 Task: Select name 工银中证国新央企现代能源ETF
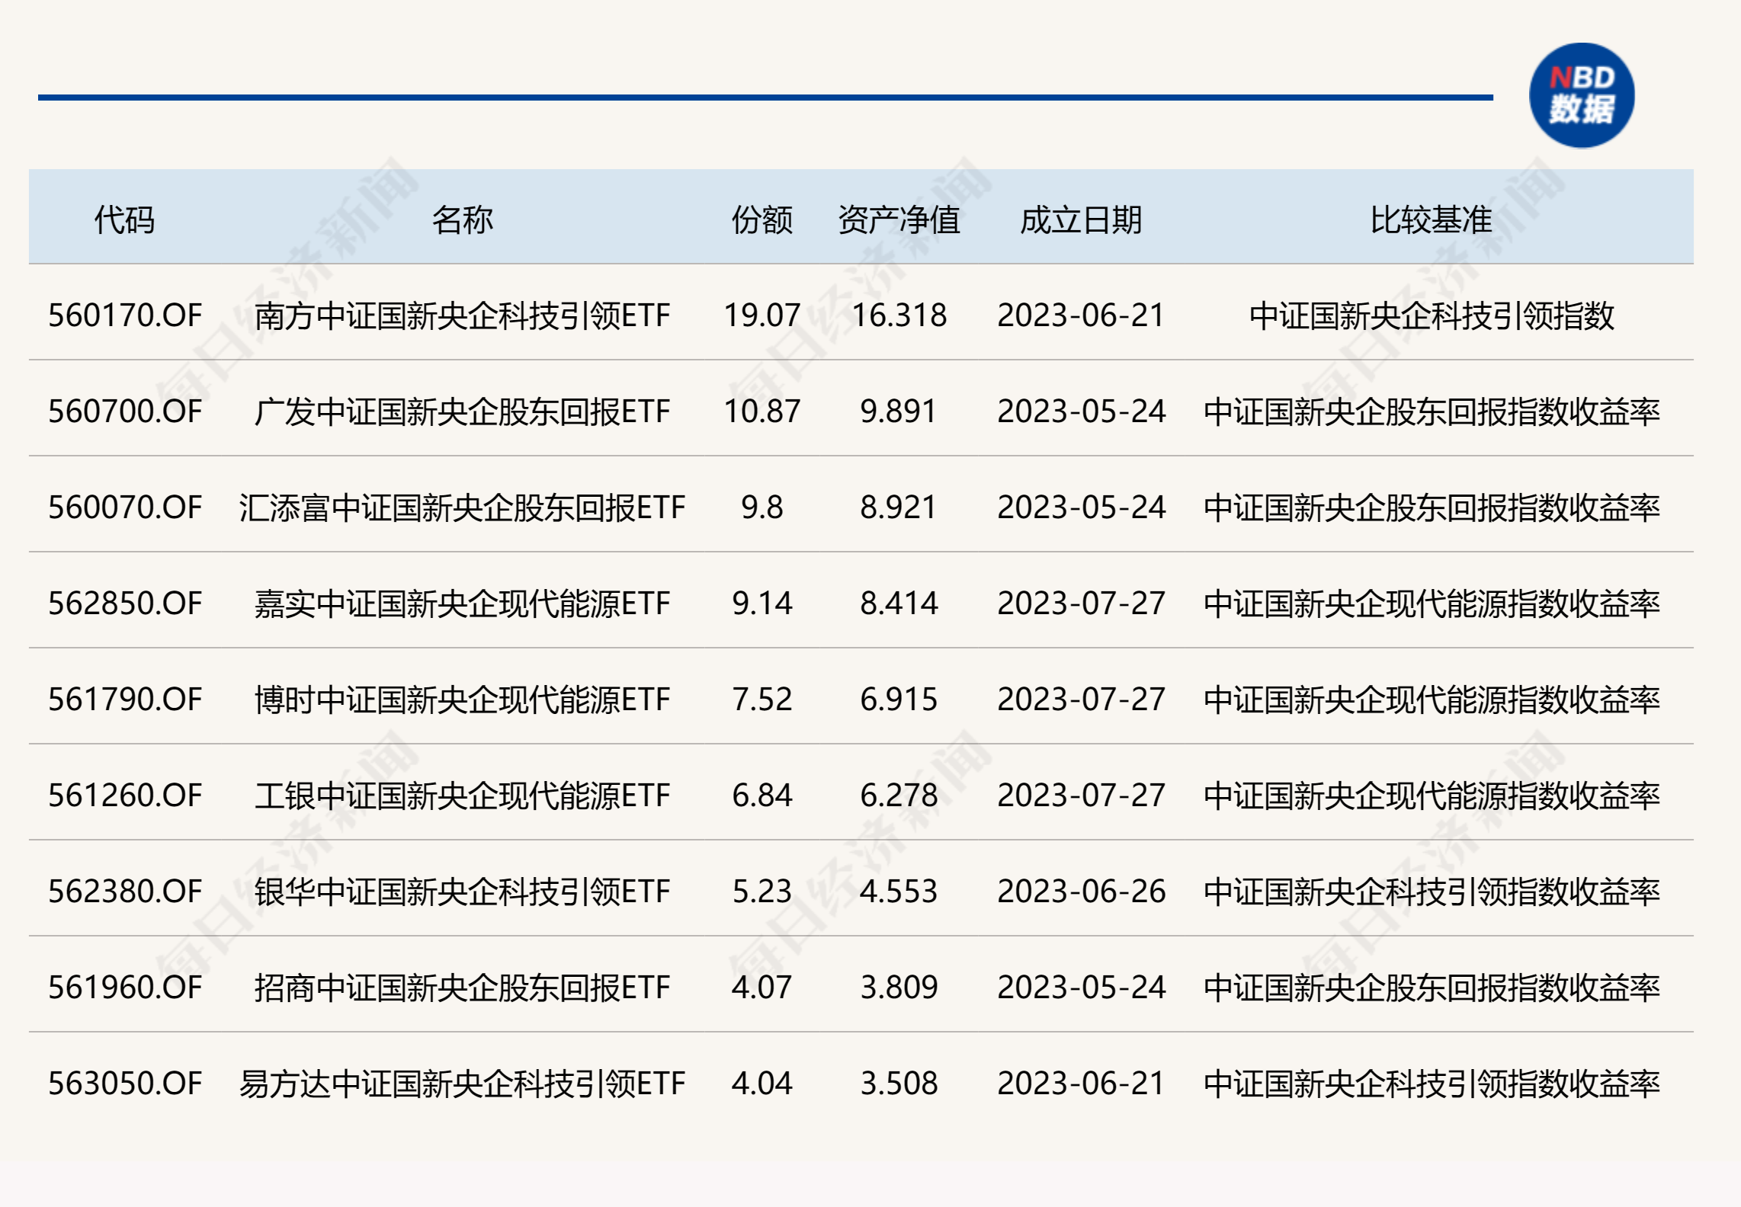[462, 796]
